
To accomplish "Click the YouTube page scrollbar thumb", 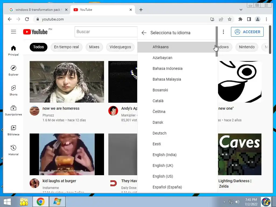I will 270,40.
